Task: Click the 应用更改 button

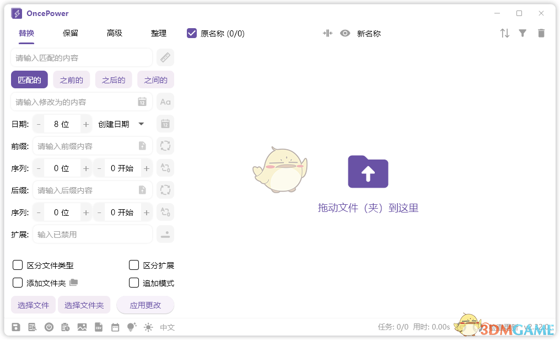Action: 145,305
